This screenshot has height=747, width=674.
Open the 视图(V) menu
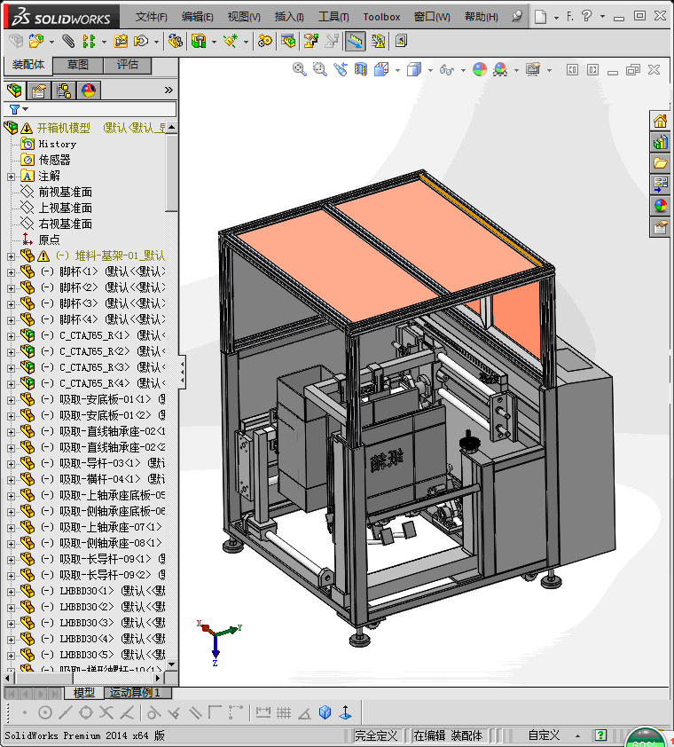(244, 17)
